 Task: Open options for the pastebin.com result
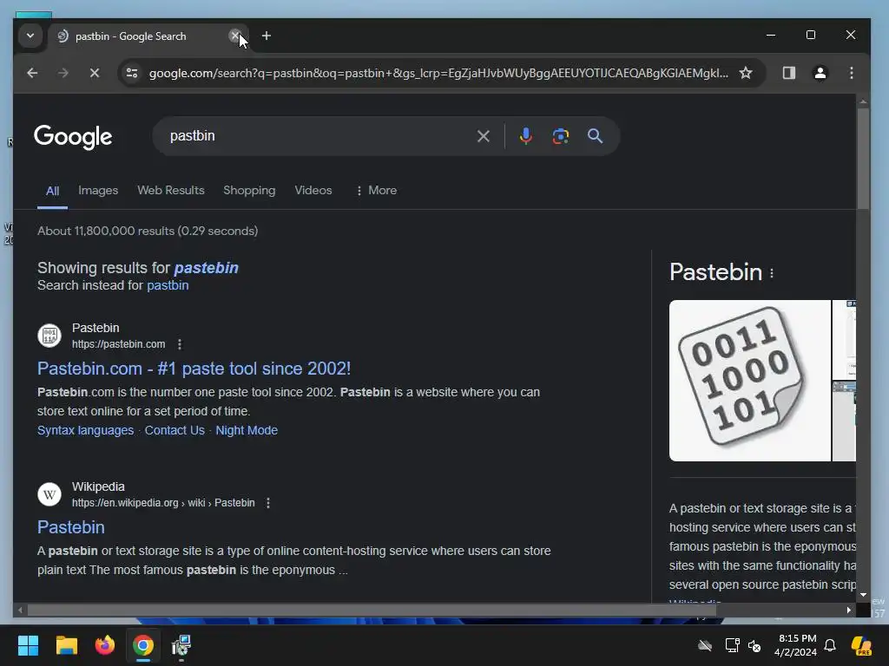(x=180, y=344)
